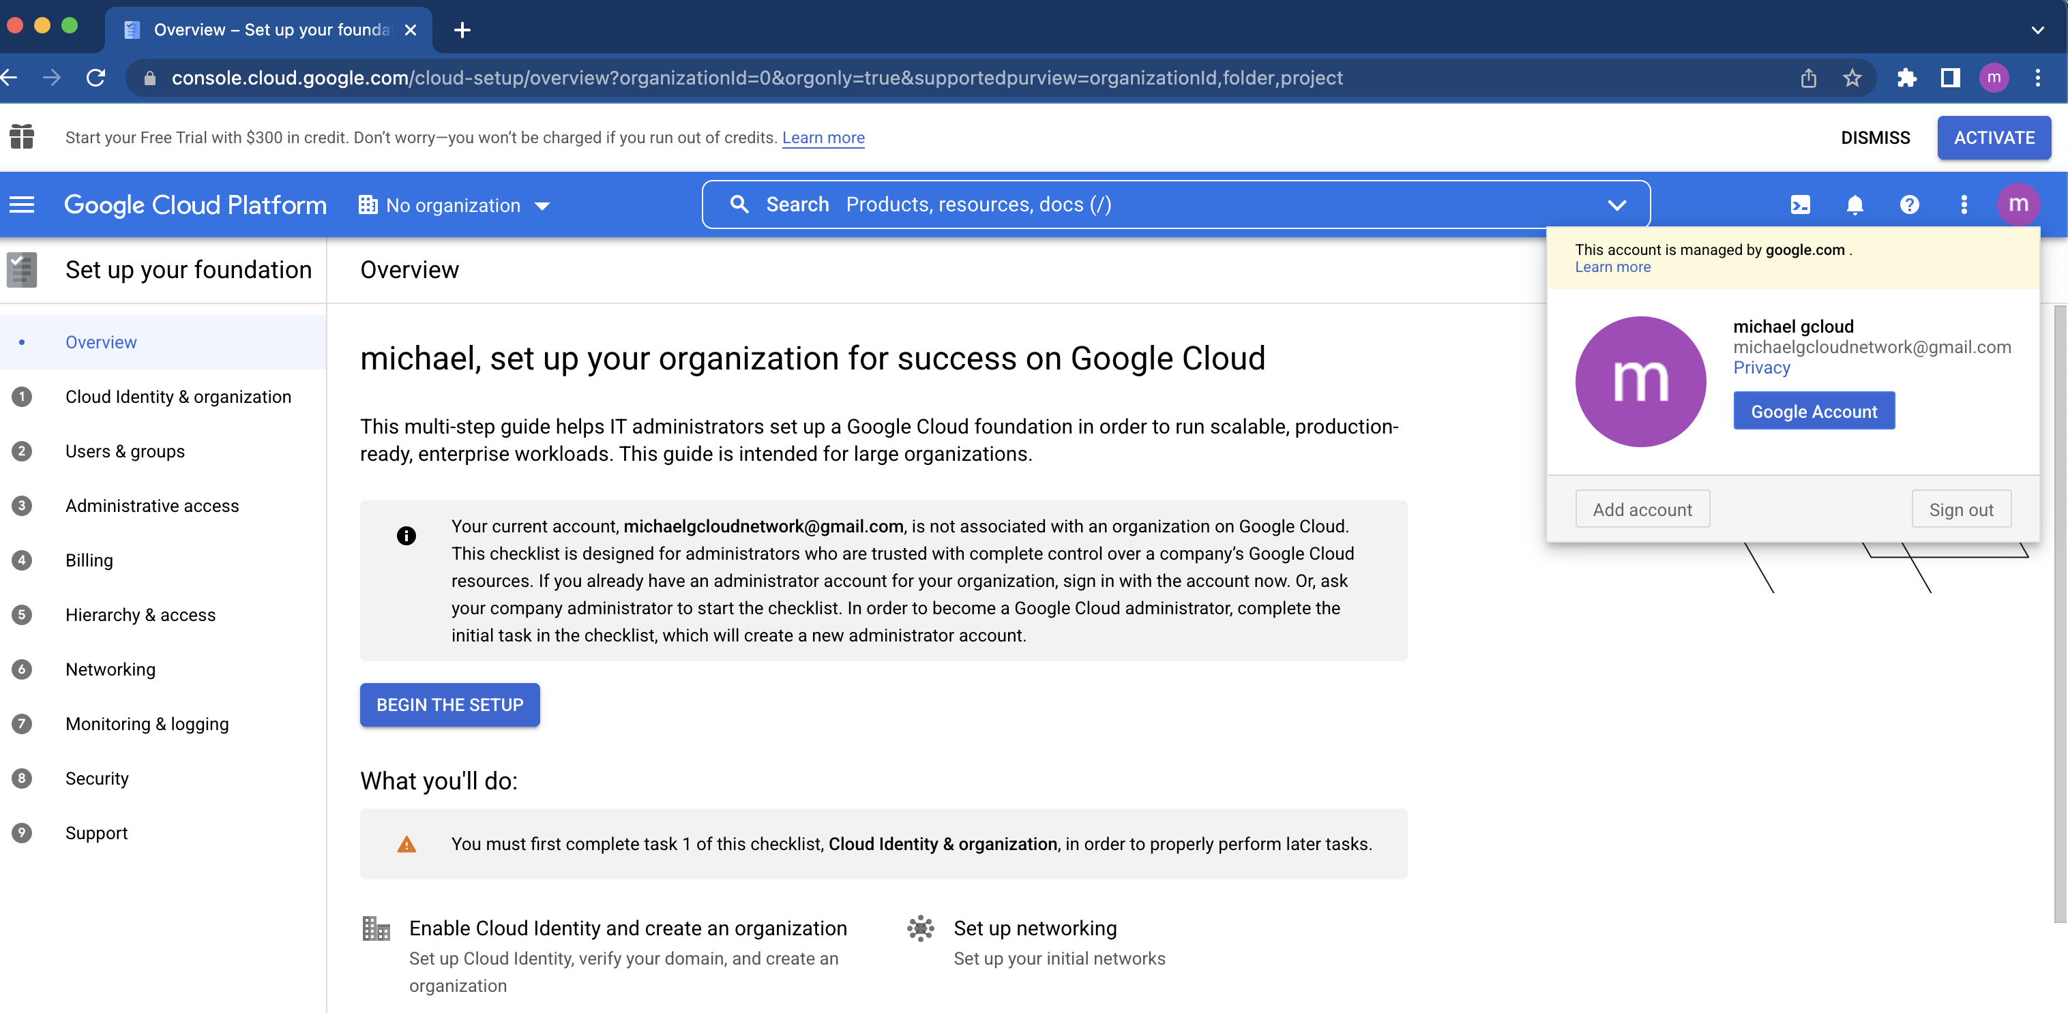Click the browser address bar URL
2068x1013 pixels.
click(756, 78)
